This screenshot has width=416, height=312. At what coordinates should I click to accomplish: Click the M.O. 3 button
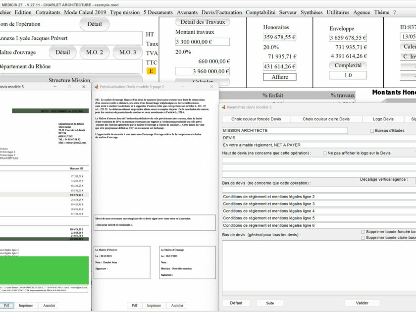(x=127, y=52)
